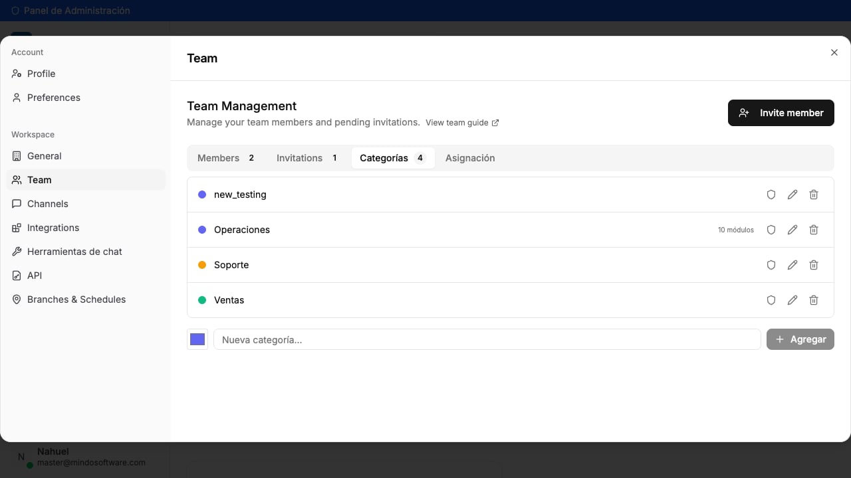Delete the Soporte category
Screen dimensions: 851x478
[x=814, y=265]
